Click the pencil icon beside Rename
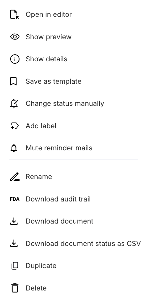 15,177
